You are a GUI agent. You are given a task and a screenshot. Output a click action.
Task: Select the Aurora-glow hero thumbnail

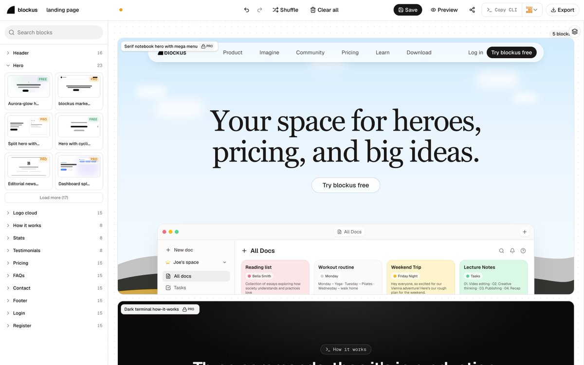tap(29, 91)
